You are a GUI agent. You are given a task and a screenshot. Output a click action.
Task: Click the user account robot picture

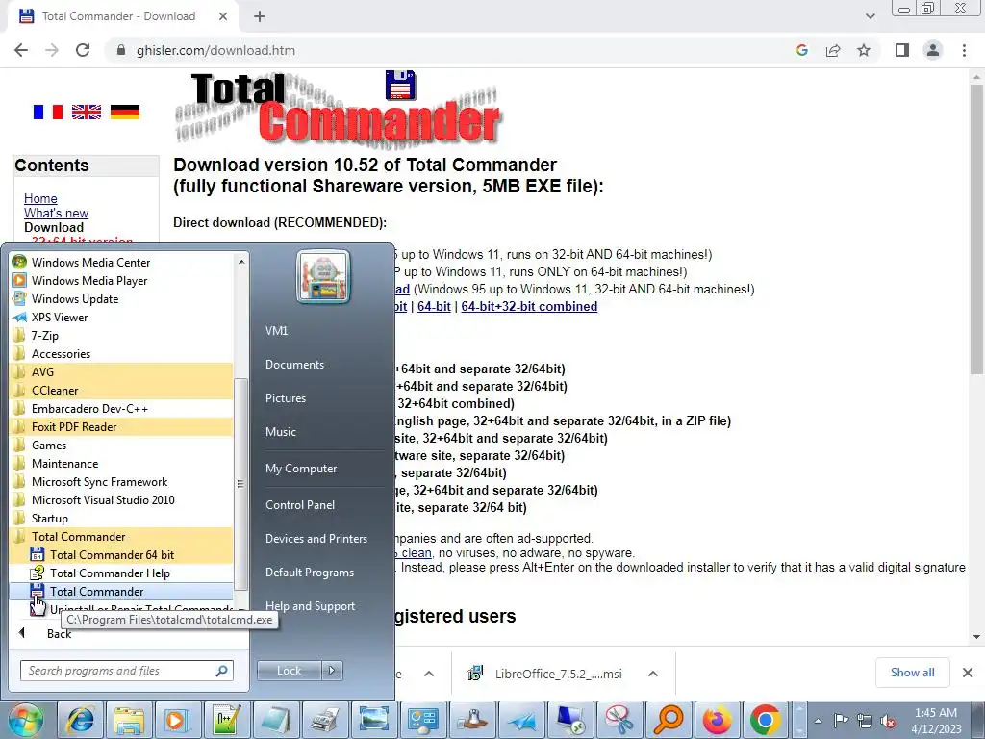coord(323,276)
